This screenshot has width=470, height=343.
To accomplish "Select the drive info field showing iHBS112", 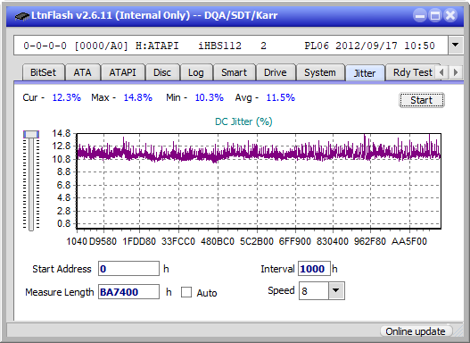I will click(x=231, y=46).
